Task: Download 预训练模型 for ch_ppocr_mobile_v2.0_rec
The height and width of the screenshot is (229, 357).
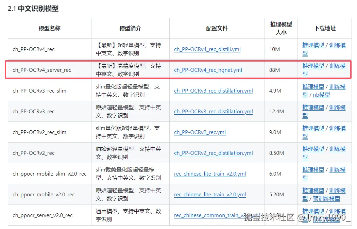Action: coord(326,198)
